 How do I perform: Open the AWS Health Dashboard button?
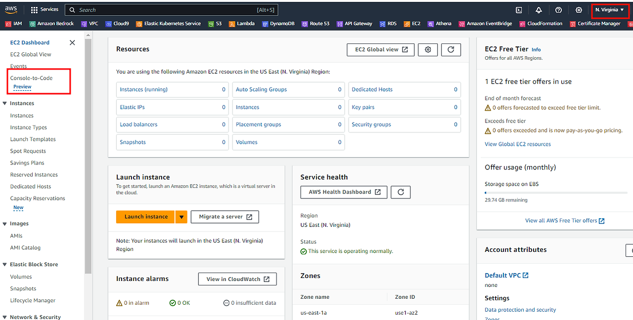pyautogui.click(x=344, y=192)
